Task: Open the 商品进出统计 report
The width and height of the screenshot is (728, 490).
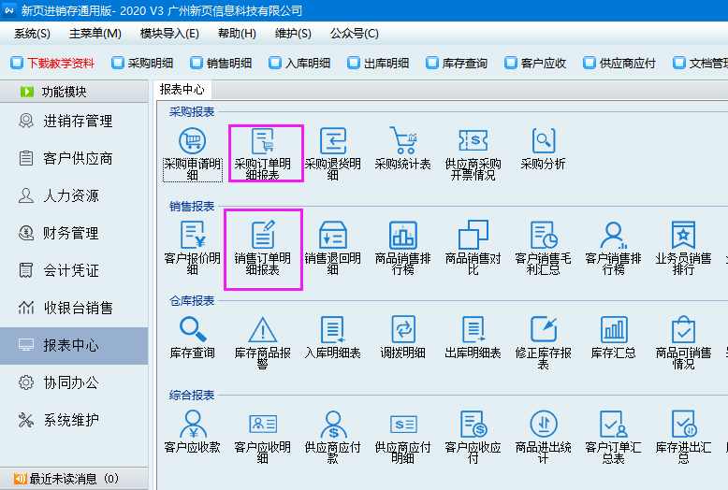Action: (x=544, y=437)
